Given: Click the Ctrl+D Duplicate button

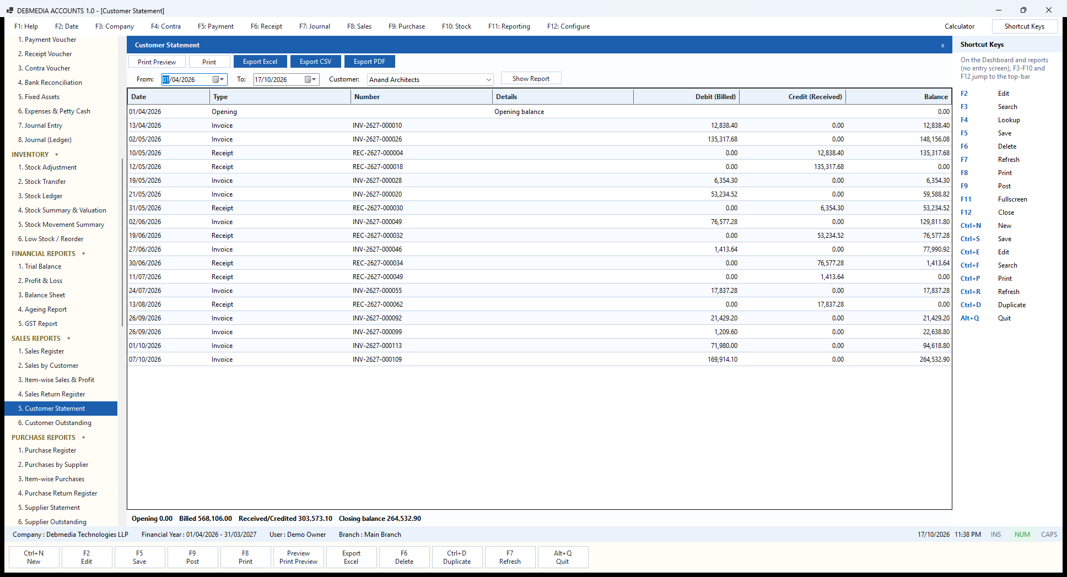Looking at the screenshot, I should coord(457,557).
